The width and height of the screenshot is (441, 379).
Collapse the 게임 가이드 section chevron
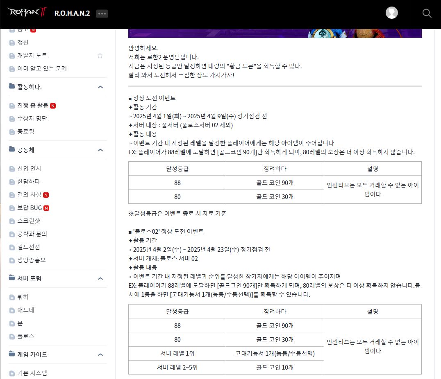point(100,355)
